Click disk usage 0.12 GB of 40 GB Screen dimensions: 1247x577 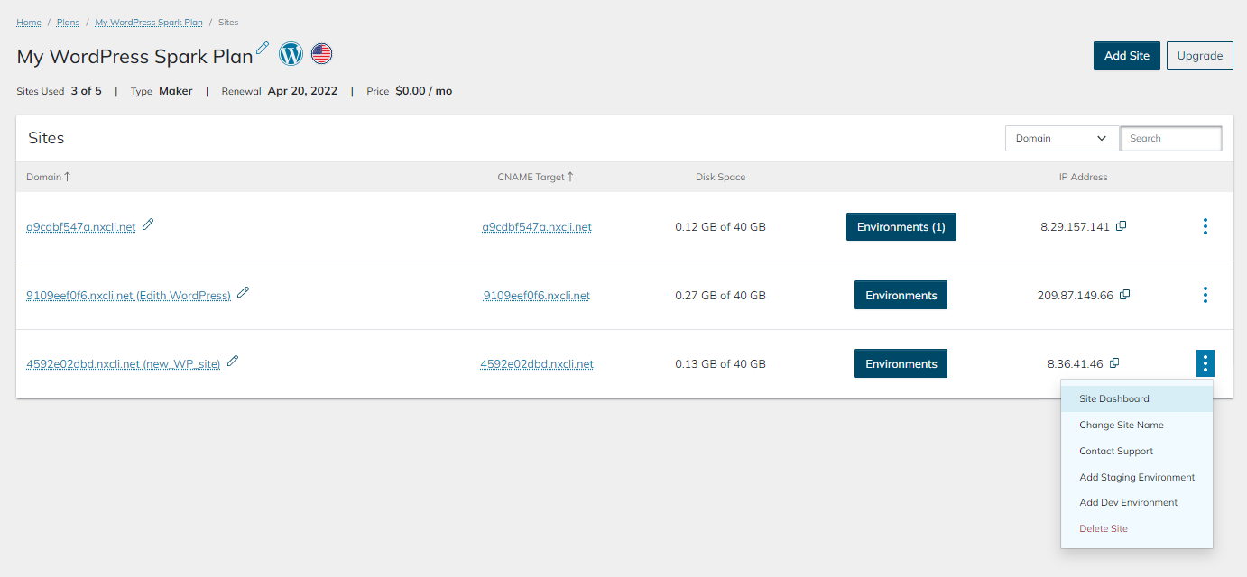(720, 227)
